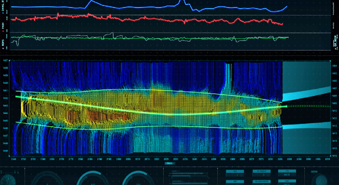Click the MOTION label
Screen dimensions: 339x185
click(314, 172)
